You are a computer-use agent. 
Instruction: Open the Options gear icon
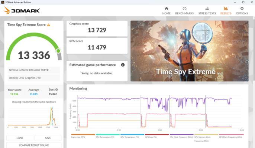click(242, 9)
